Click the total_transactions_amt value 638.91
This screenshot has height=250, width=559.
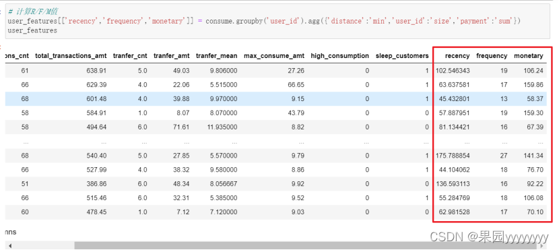coord(96,71)
